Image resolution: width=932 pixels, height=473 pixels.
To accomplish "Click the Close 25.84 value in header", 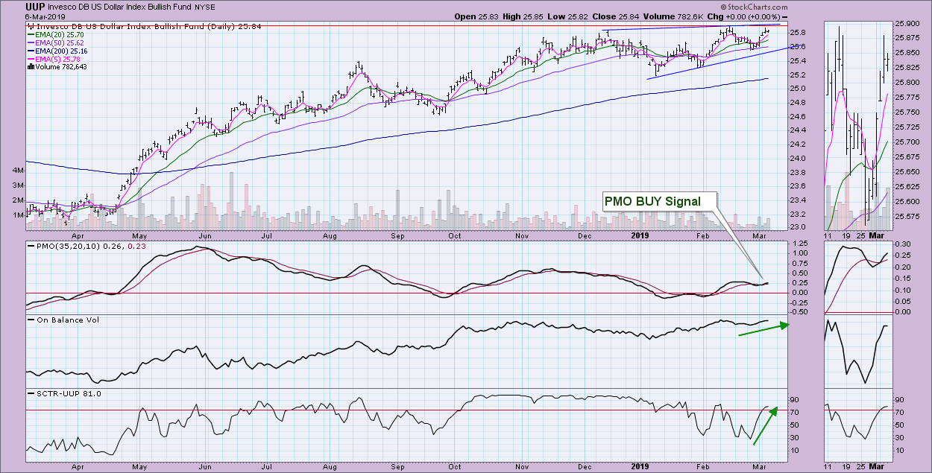I will [603, 16].
